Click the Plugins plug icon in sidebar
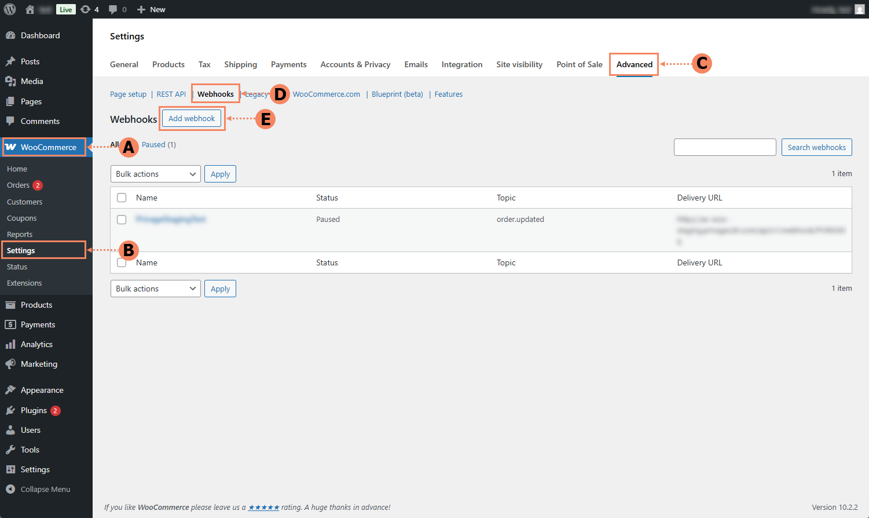This screenshot has width=869, height=518. tap(10, 410)
